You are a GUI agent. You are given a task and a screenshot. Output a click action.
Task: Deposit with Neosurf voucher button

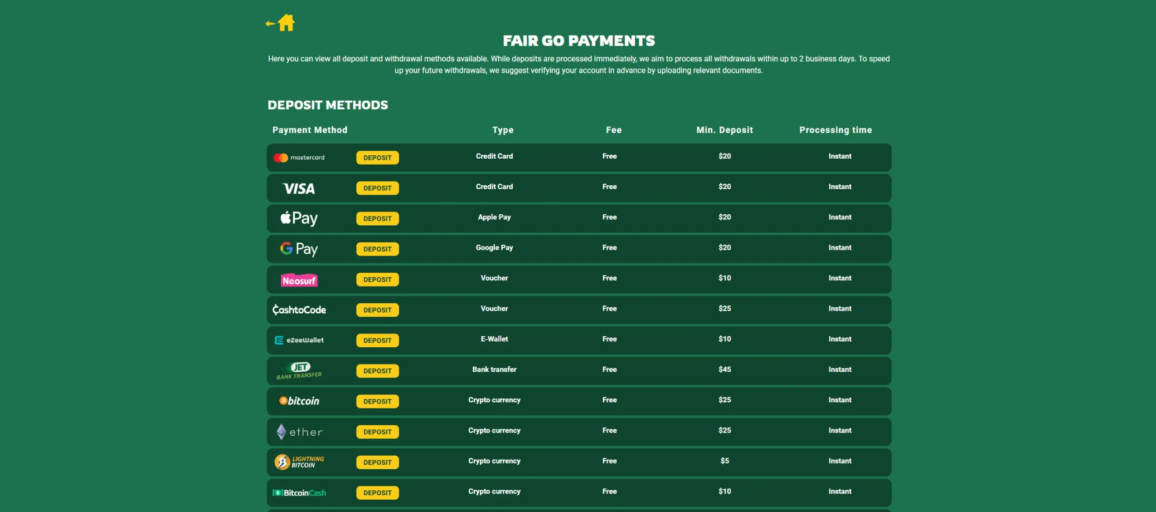point(377,280)
